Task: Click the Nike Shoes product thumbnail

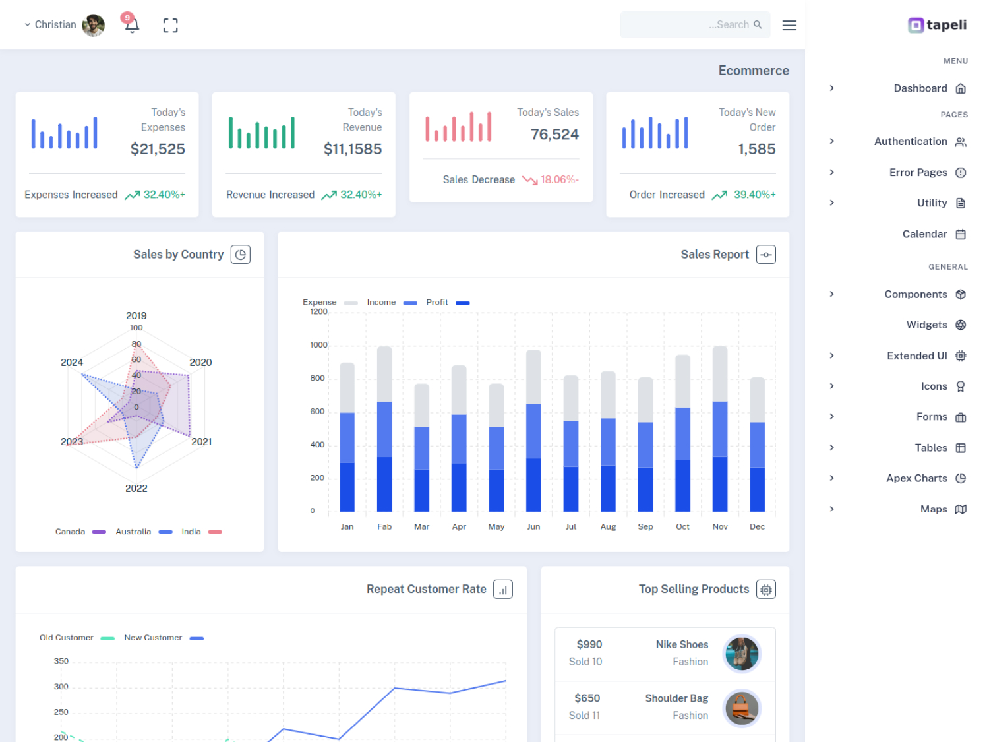Action: [x=742, y=654]
